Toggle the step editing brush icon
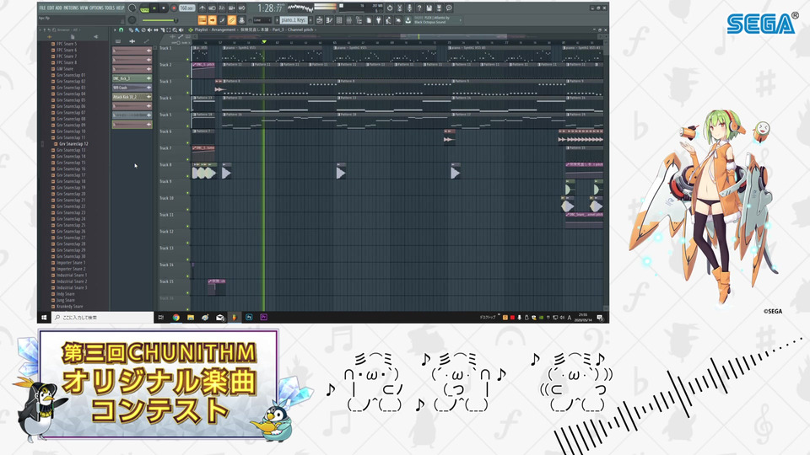 coord(222,20)
